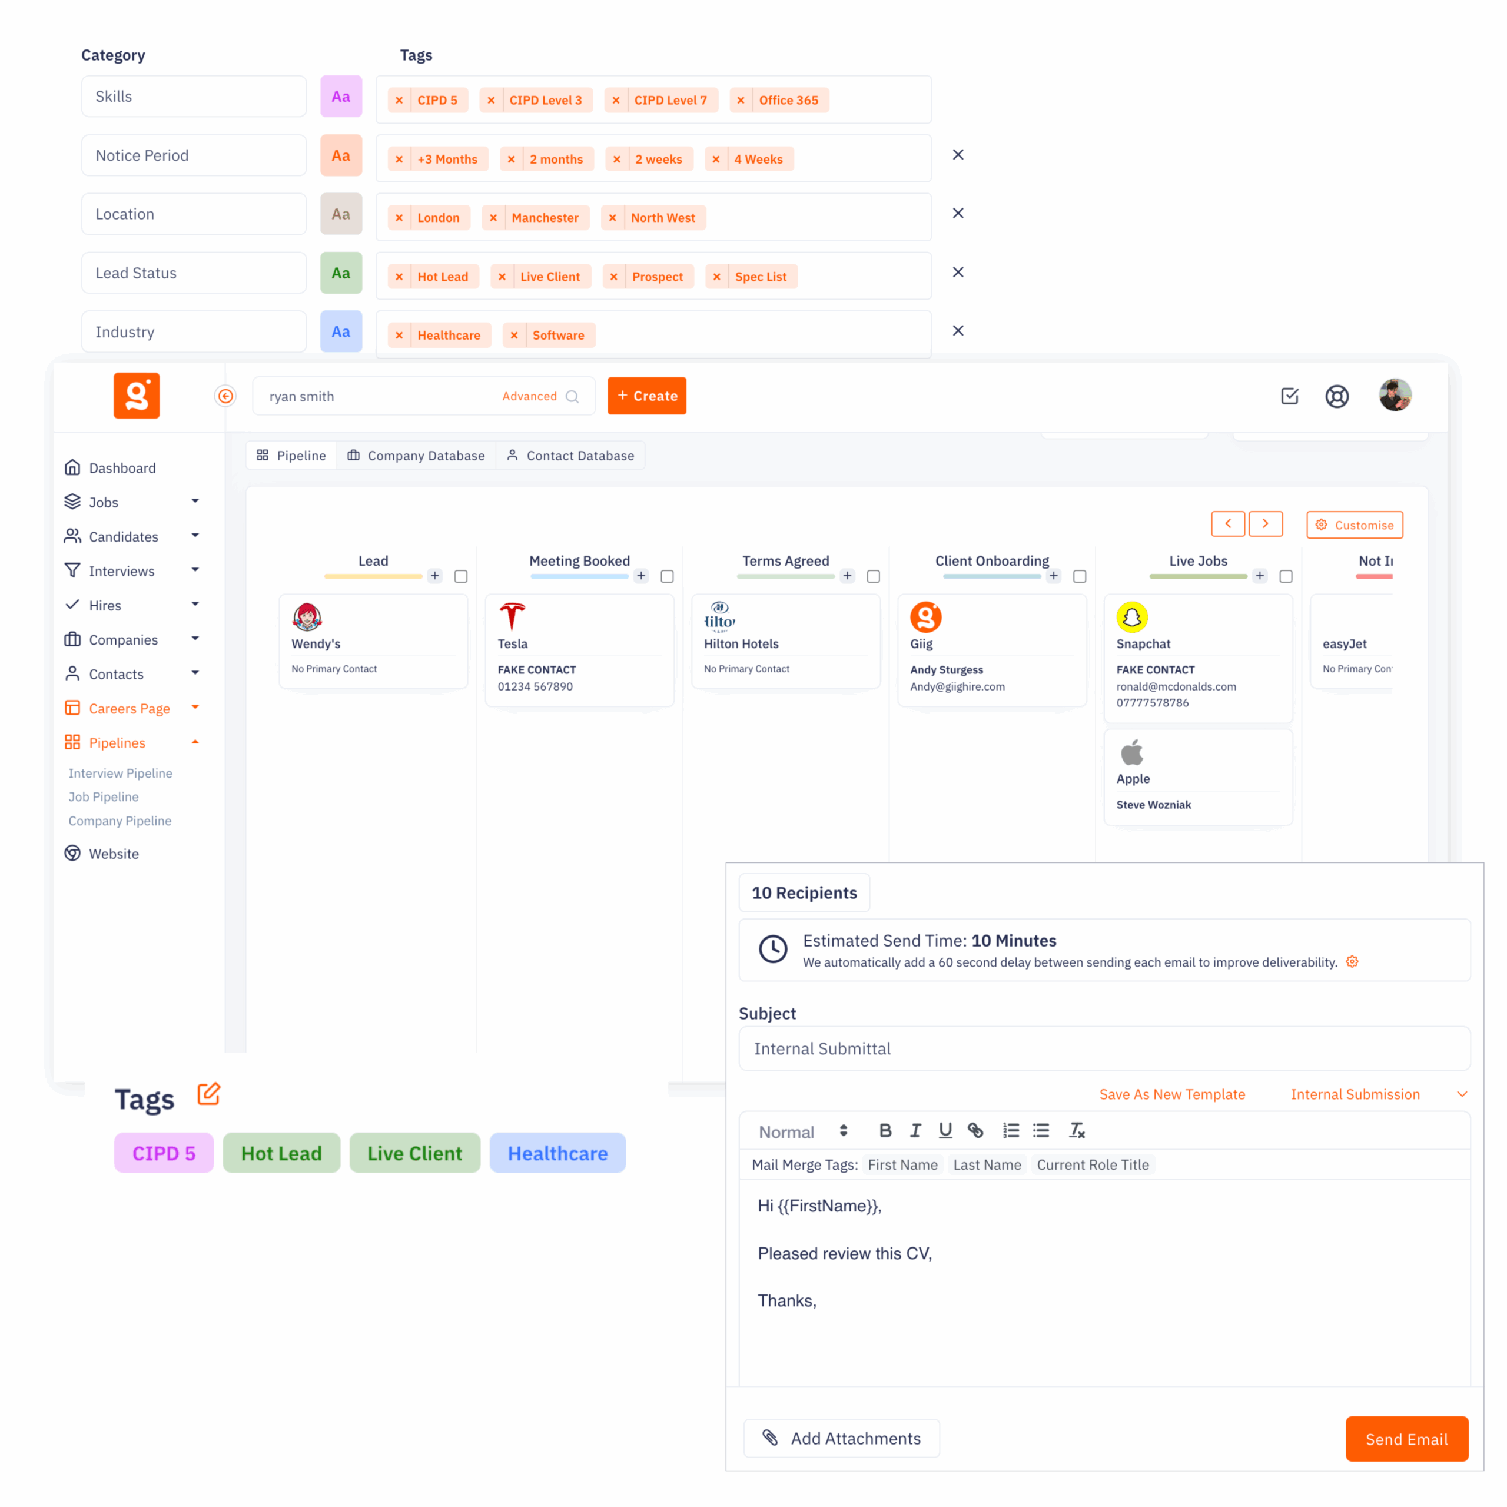The height and width of the screenshot is (1507, 1507).
Task: Switch to the Contact Database tab
Action: [x=570, y=455]
